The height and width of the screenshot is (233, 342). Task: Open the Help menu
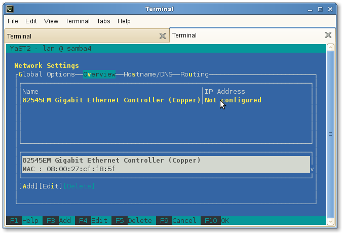(124, 21)
